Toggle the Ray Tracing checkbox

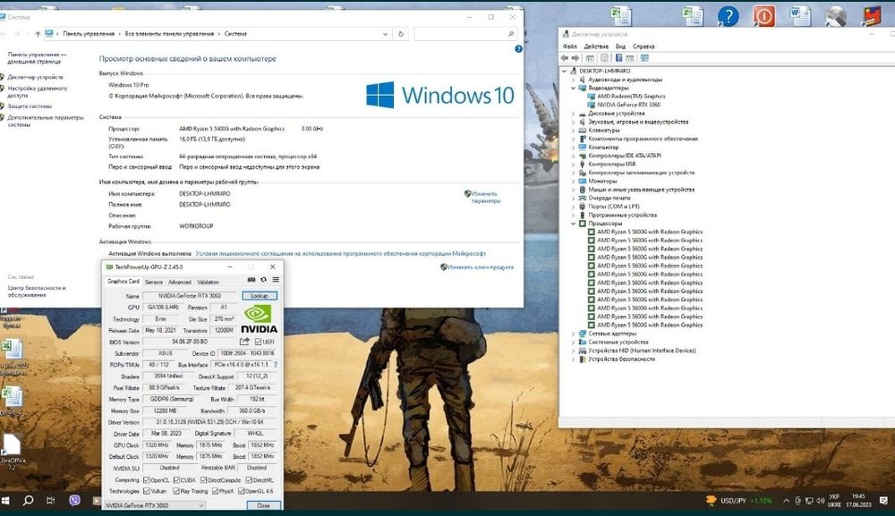pos(176,491)
